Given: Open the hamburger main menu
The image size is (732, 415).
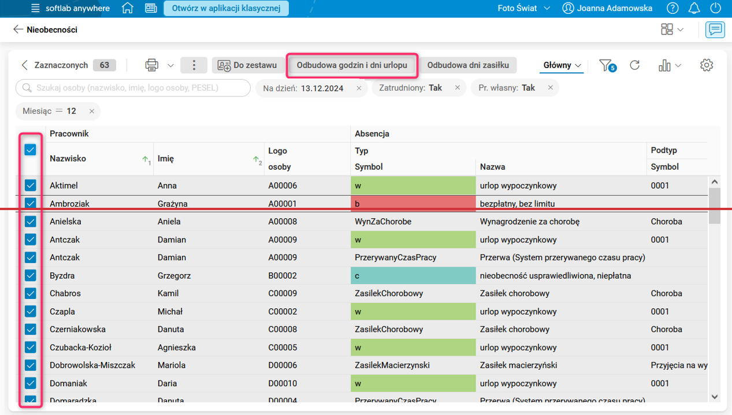Looking at the screenshot, I should (x=35, y=9).
